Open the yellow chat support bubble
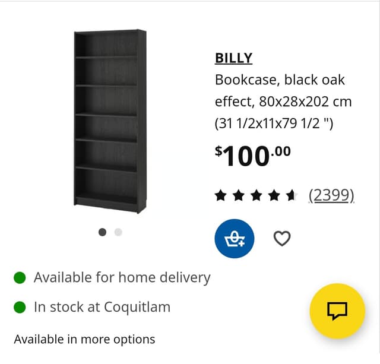 tap(337, 311)
